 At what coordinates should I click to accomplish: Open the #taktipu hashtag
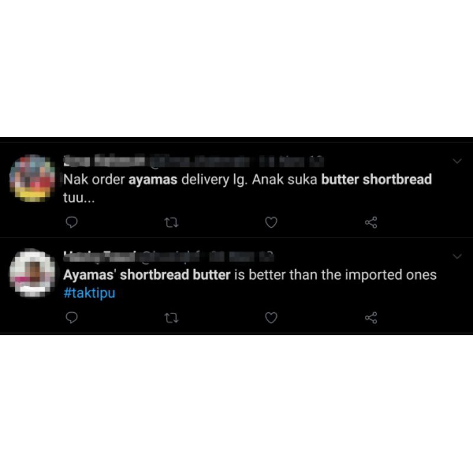[89, 293]
